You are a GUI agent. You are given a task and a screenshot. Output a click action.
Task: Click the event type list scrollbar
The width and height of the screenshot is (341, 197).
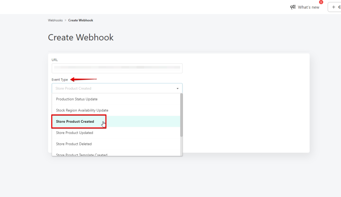tap(181, 115)
